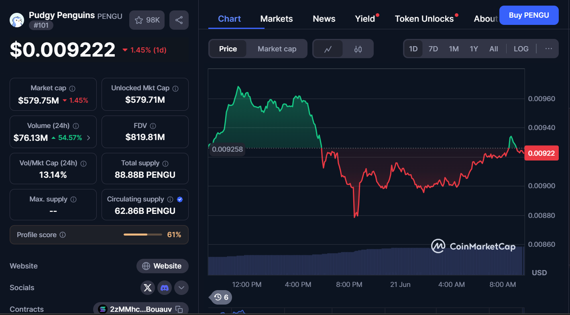This screenshot has width=570, height=315.
Task: Click the history events badge with 6
Action: click(220, 297)
